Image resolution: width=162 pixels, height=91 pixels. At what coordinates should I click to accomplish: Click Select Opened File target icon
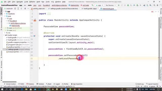pyautogui.click(x=15, y=9)
